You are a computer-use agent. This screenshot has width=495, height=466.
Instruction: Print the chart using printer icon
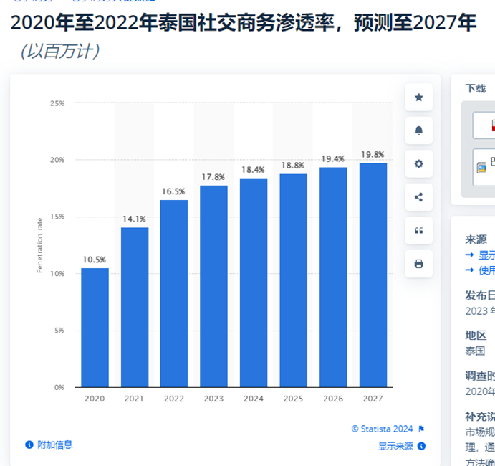click(x=418, y=264)
